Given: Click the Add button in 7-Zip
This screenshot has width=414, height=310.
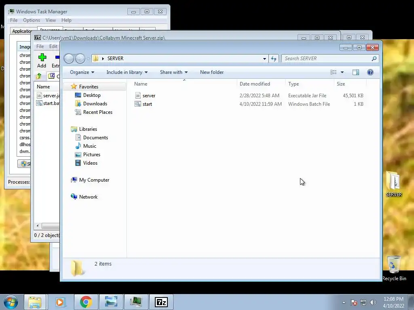Looking at the screenshot, I should (42, 61).
